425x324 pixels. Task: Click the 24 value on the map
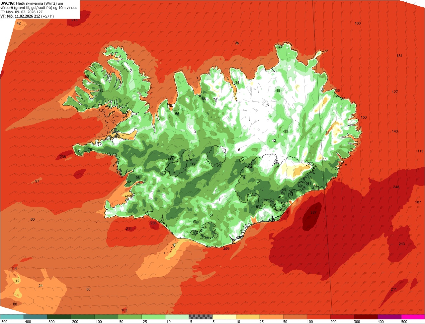point(41,286)
